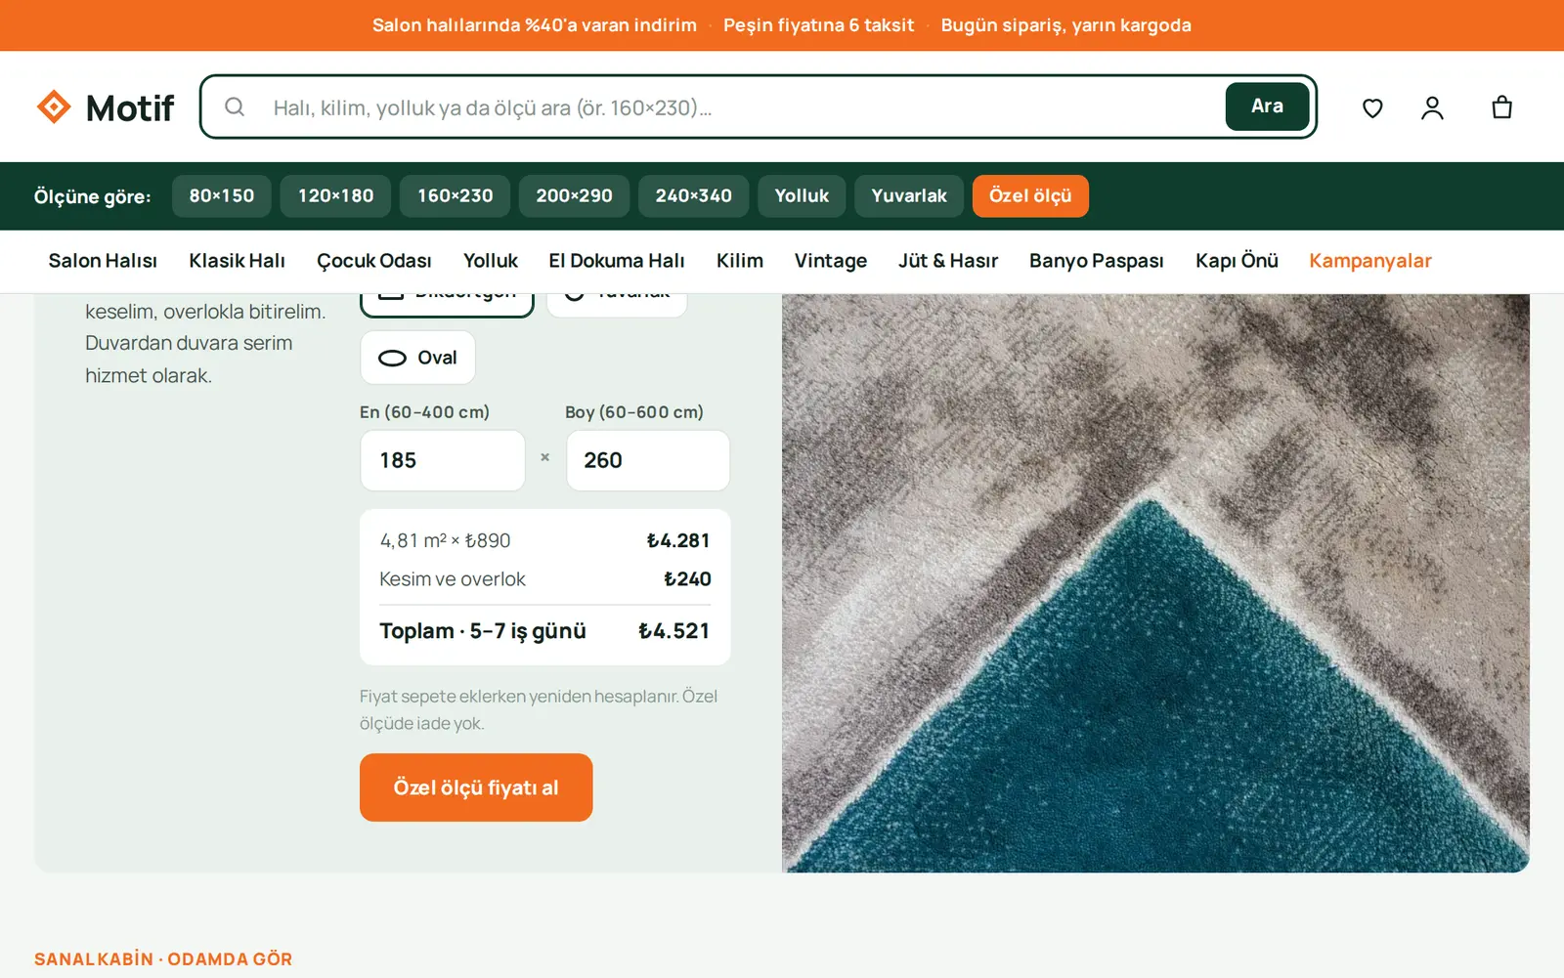Select the Oval shape option

418,358
